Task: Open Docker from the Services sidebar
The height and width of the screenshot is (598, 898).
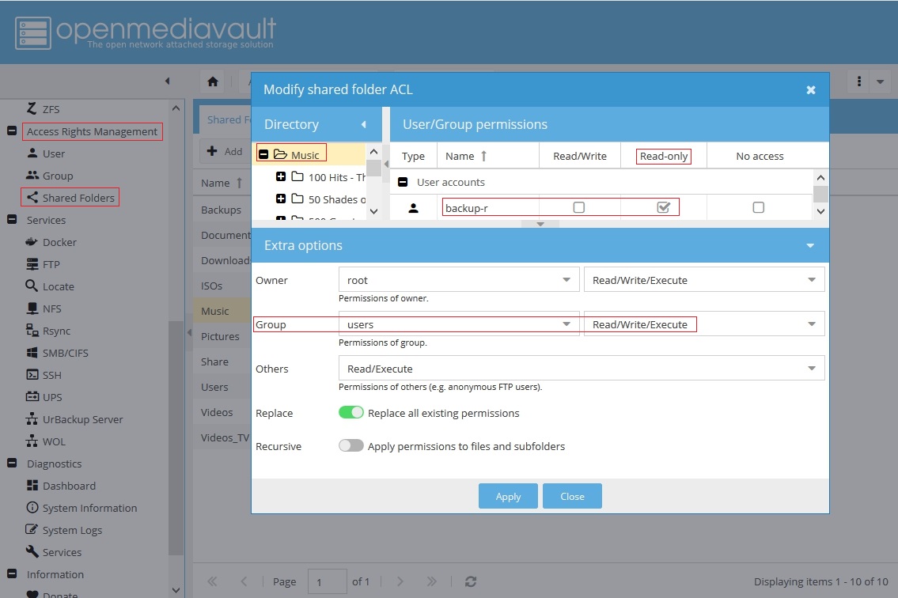Action: coord(59,242)
